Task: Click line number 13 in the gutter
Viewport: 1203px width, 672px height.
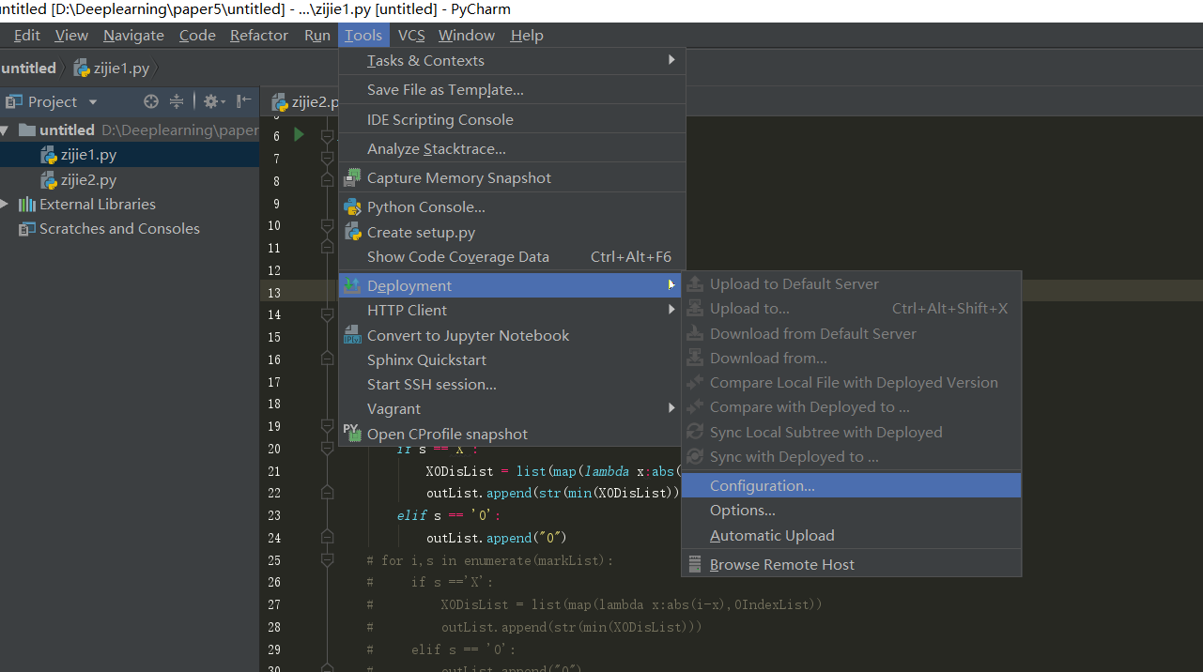Action: click(273, 293)
